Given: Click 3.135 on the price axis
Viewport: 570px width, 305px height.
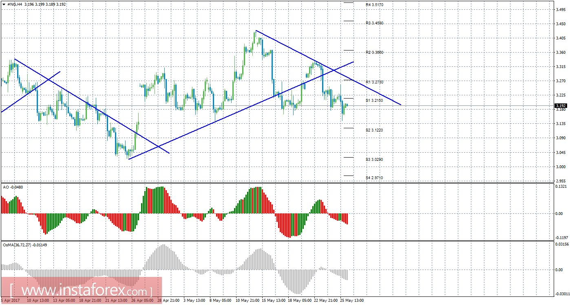Looking at the screenshot, I should tap(560, 124).
